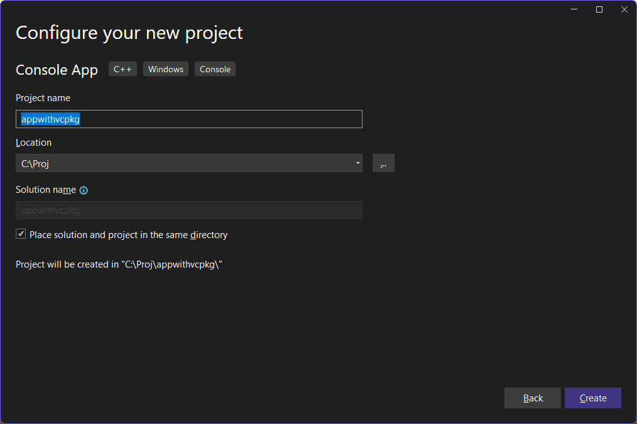Open the Location dropdown arrow
This screenshot has height=424, width=637.
[x=357, y=163]
